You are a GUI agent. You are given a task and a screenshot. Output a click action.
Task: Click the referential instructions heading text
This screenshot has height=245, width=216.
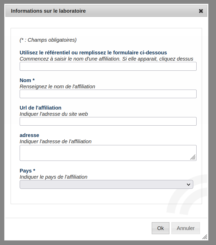coord(93,52)
